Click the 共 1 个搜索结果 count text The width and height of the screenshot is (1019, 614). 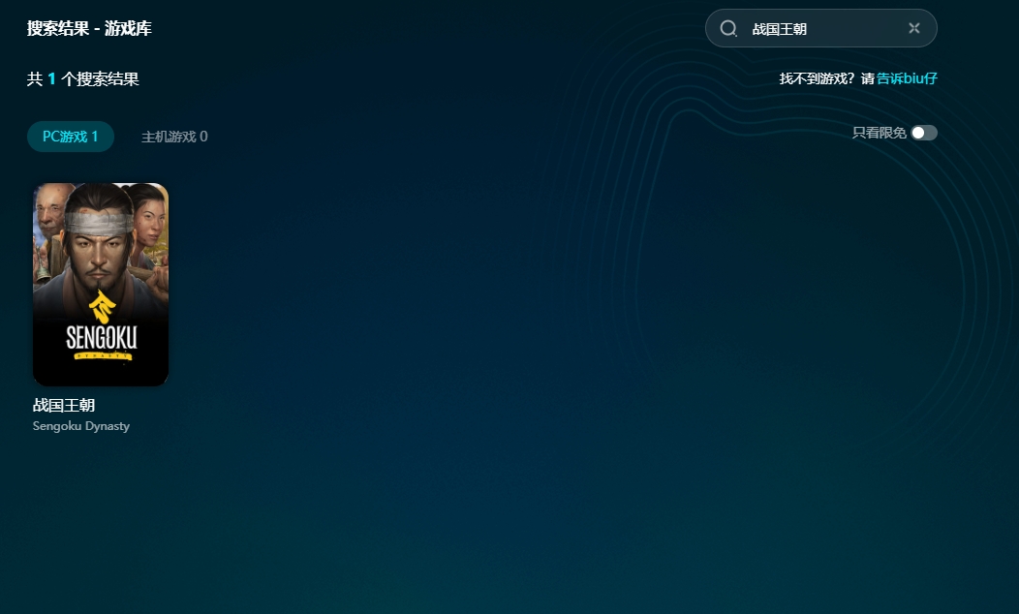tap(82, 79)
